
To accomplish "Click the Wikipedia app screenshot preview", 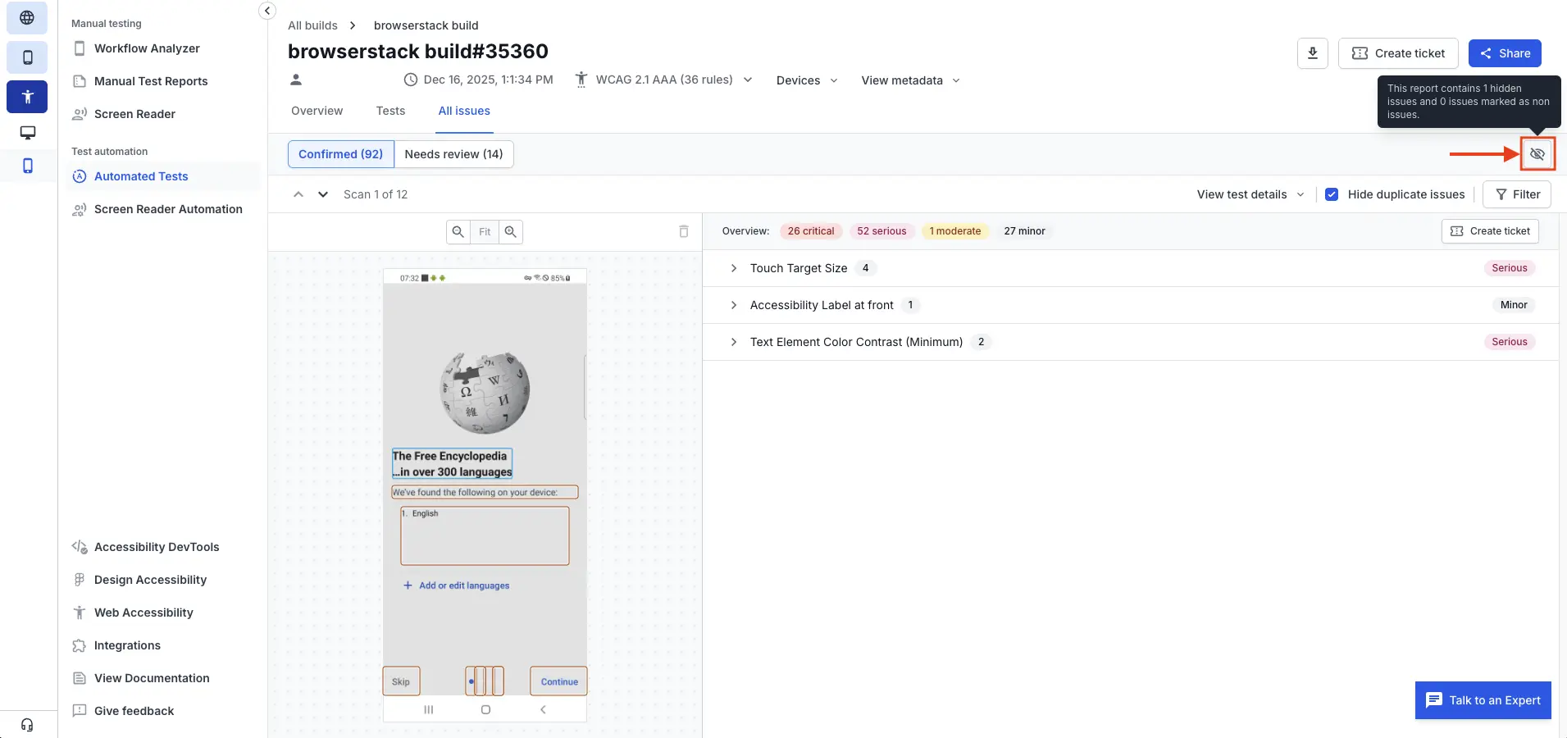I will [485, 492].
